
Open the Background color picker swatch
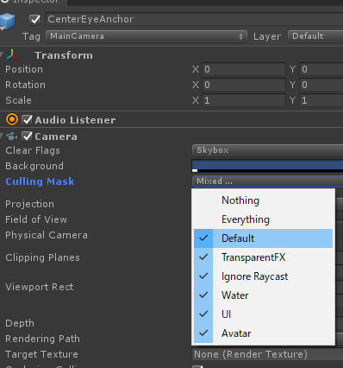tap(267, 166)
